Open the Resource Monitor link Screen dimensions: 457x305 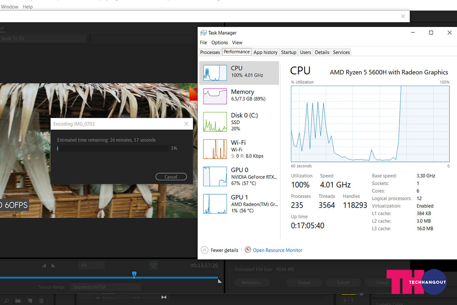point(278,250)
